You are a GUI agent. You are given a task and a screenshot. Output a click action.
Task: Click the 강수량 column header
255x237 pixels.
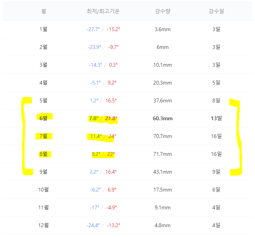162,11
